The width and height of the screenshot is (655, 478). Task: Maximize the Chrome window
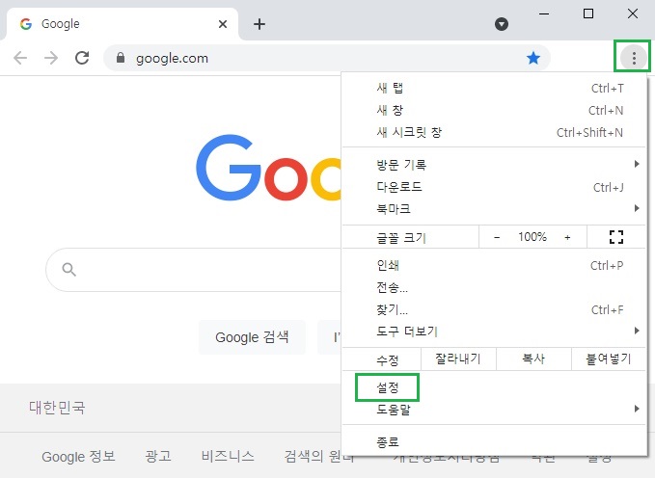(x=588, y=14)
